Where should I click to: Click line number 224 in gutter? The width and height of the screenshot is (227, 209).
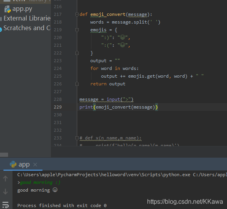[58, 68]
